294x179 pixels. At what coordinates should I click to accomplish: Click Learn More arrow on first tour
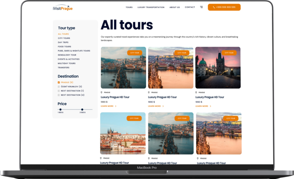(116, 106)
